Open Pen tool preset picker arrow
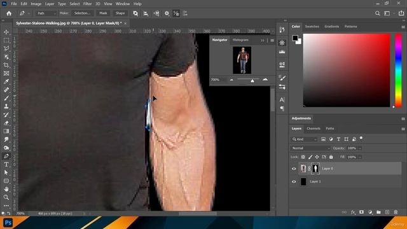The width and height of the screenshot is (407, 229). [29, 13]
